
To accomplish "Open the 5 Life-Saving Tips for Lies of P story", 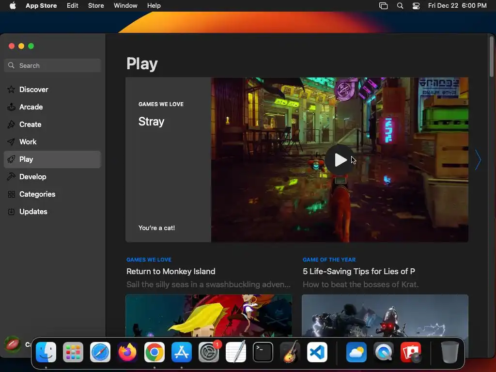I will [x=359, y=271].
